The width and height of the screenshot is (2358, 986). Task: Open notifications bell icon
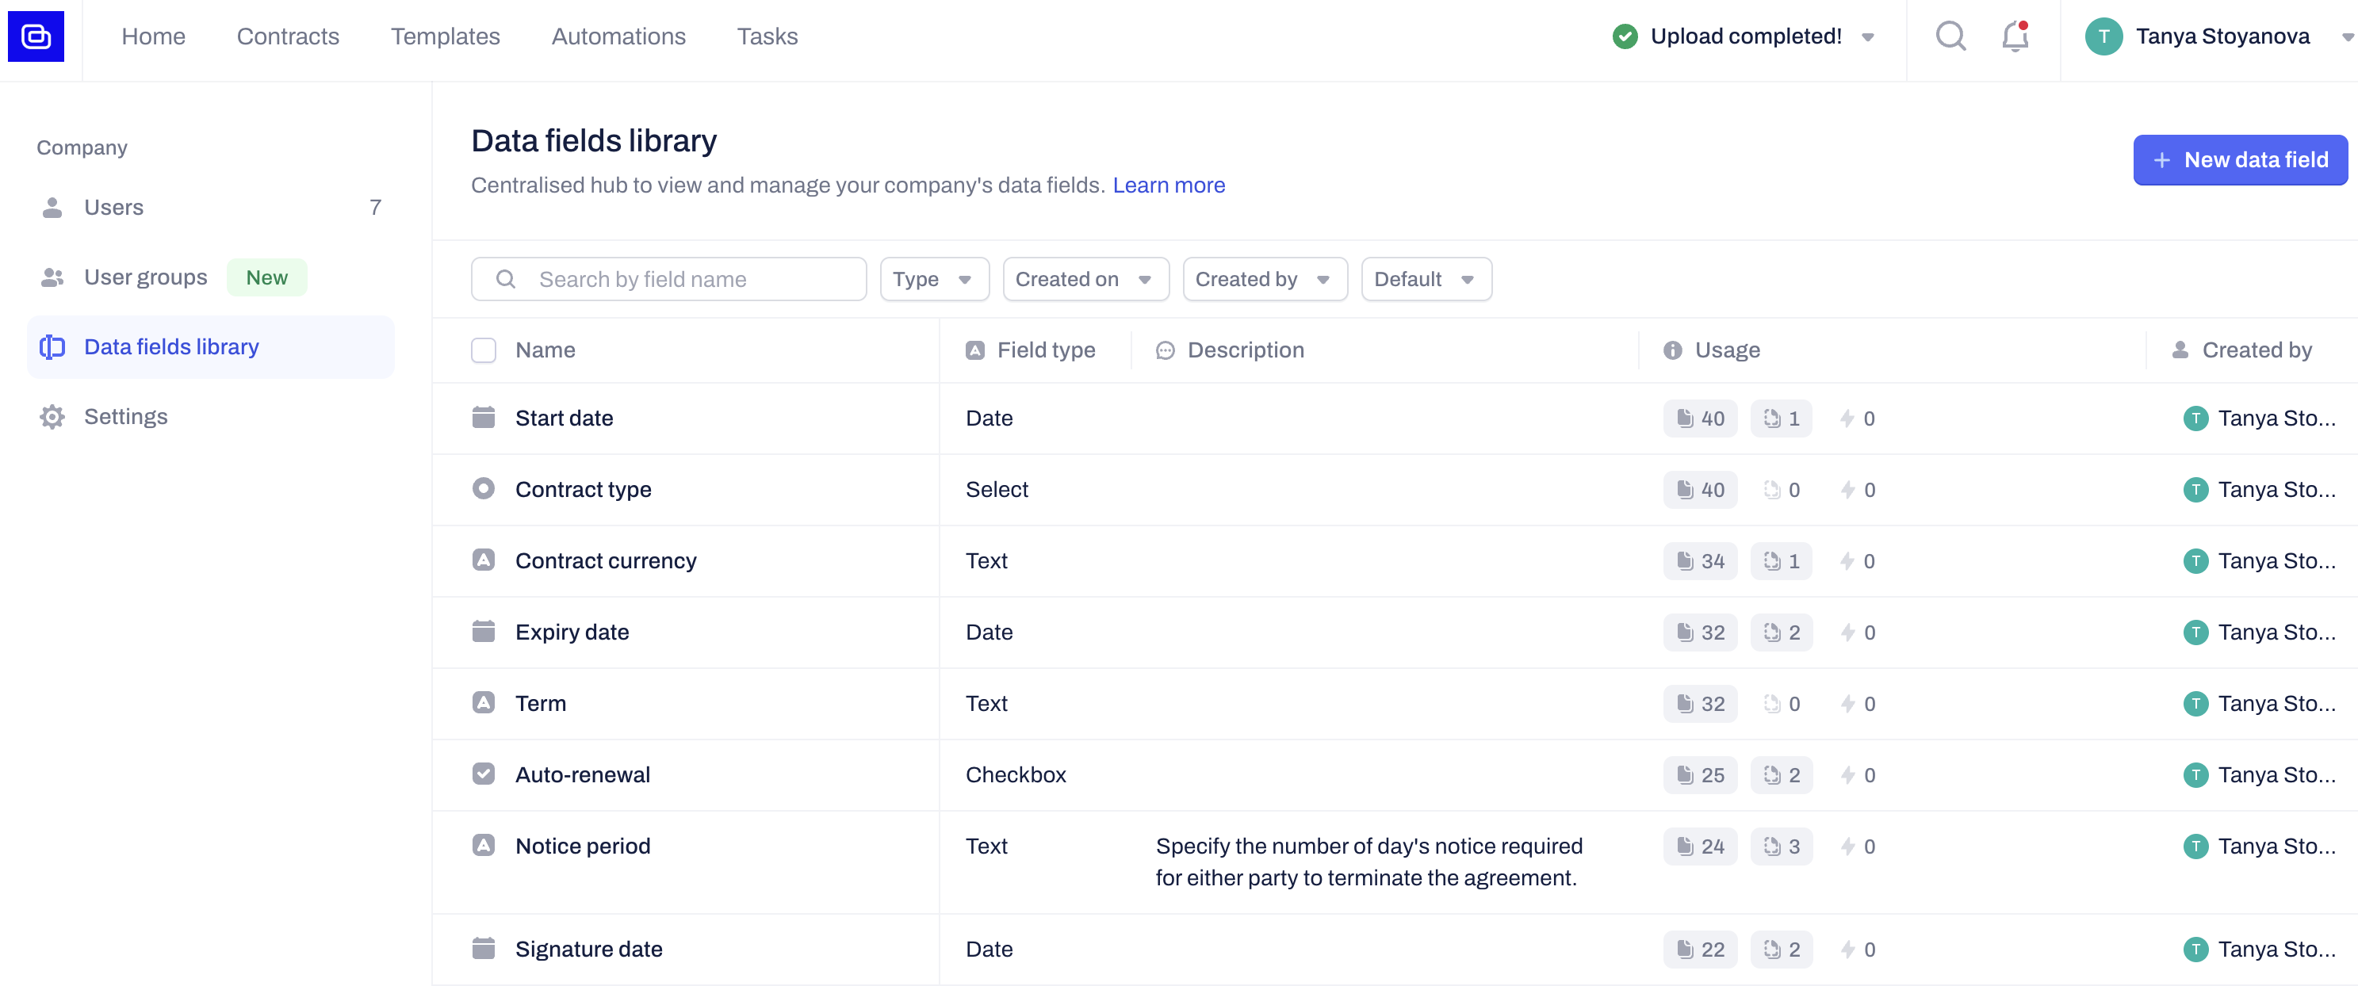[2015, 36]
